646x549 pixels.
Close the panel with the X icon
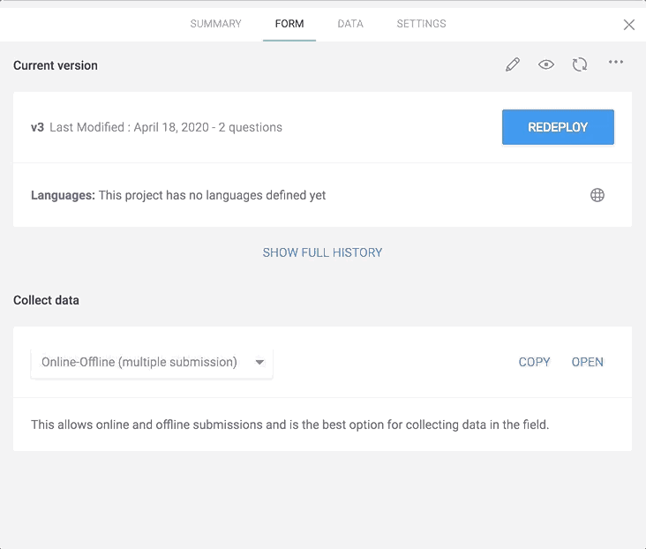tap(629, 25)
